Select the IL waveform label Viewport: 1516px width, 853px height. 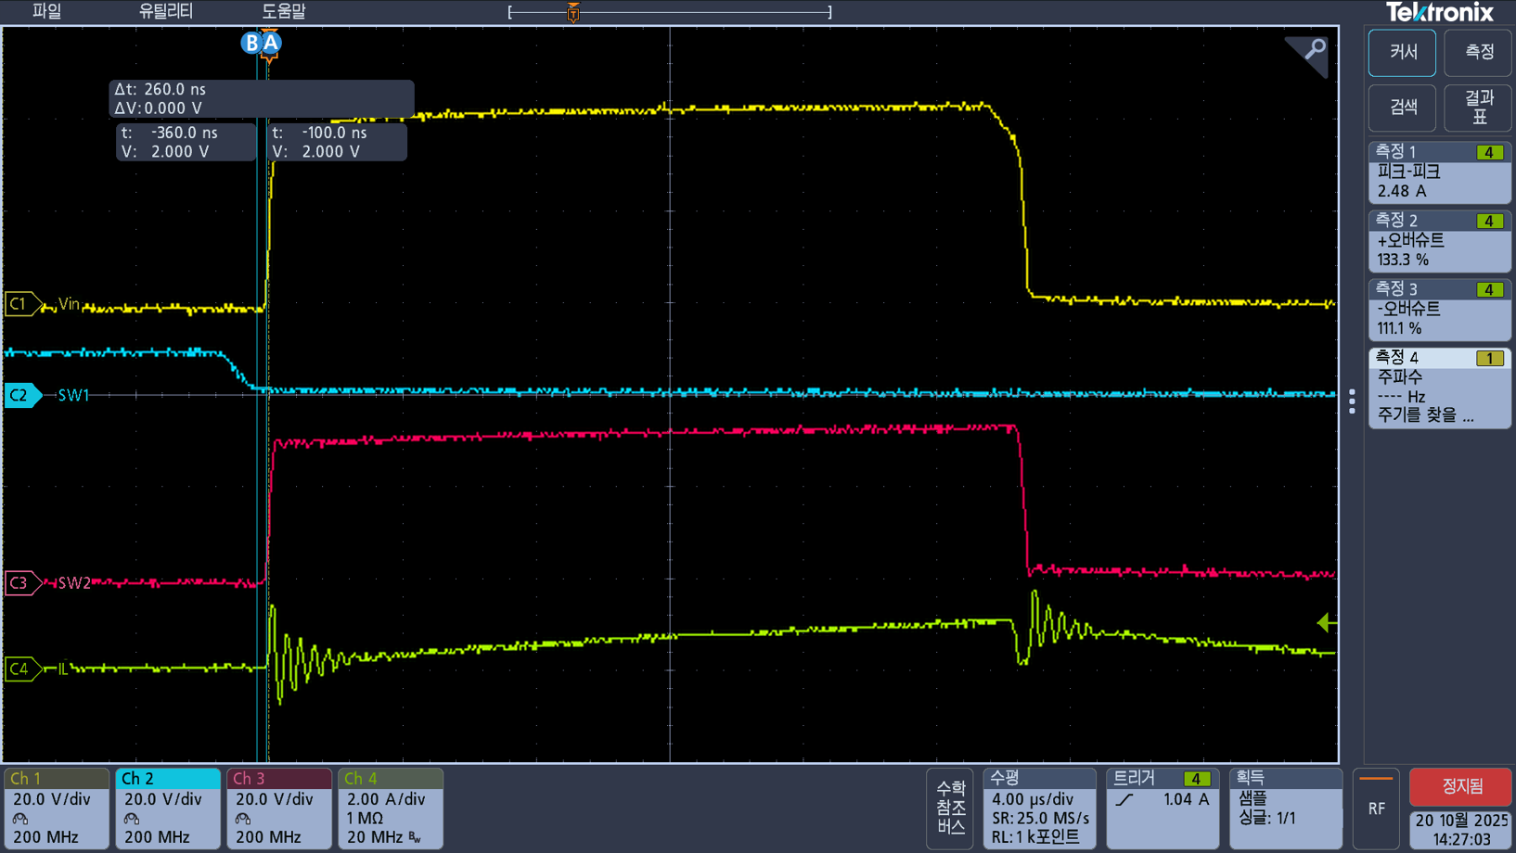tap(63, 668)
